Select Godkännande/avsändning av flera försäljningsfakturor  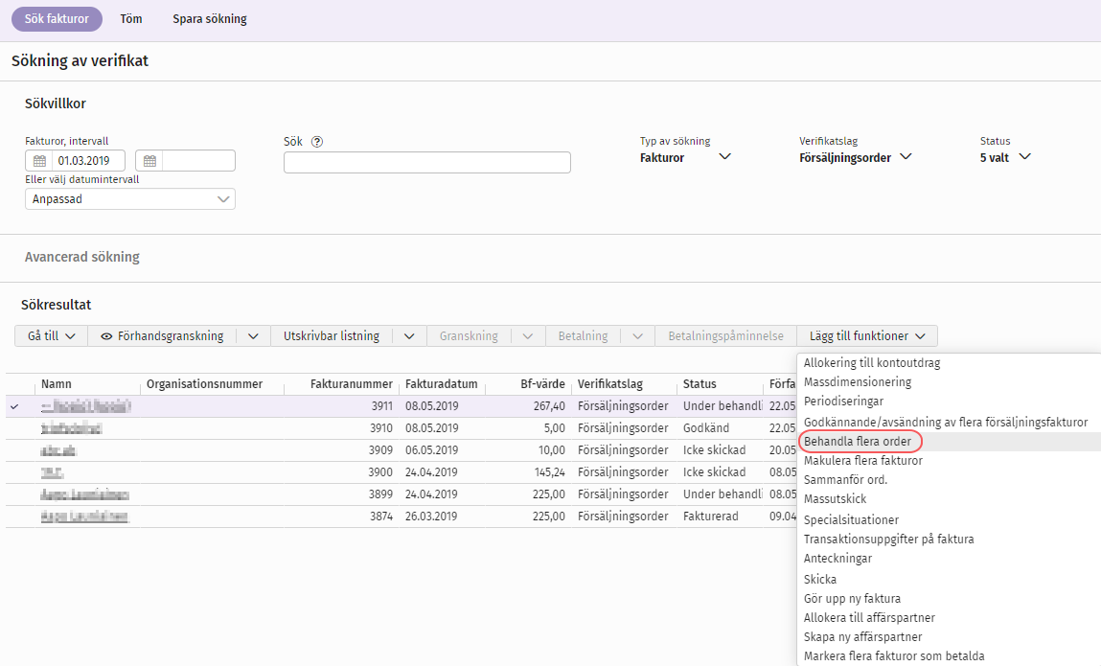(946, 423)
